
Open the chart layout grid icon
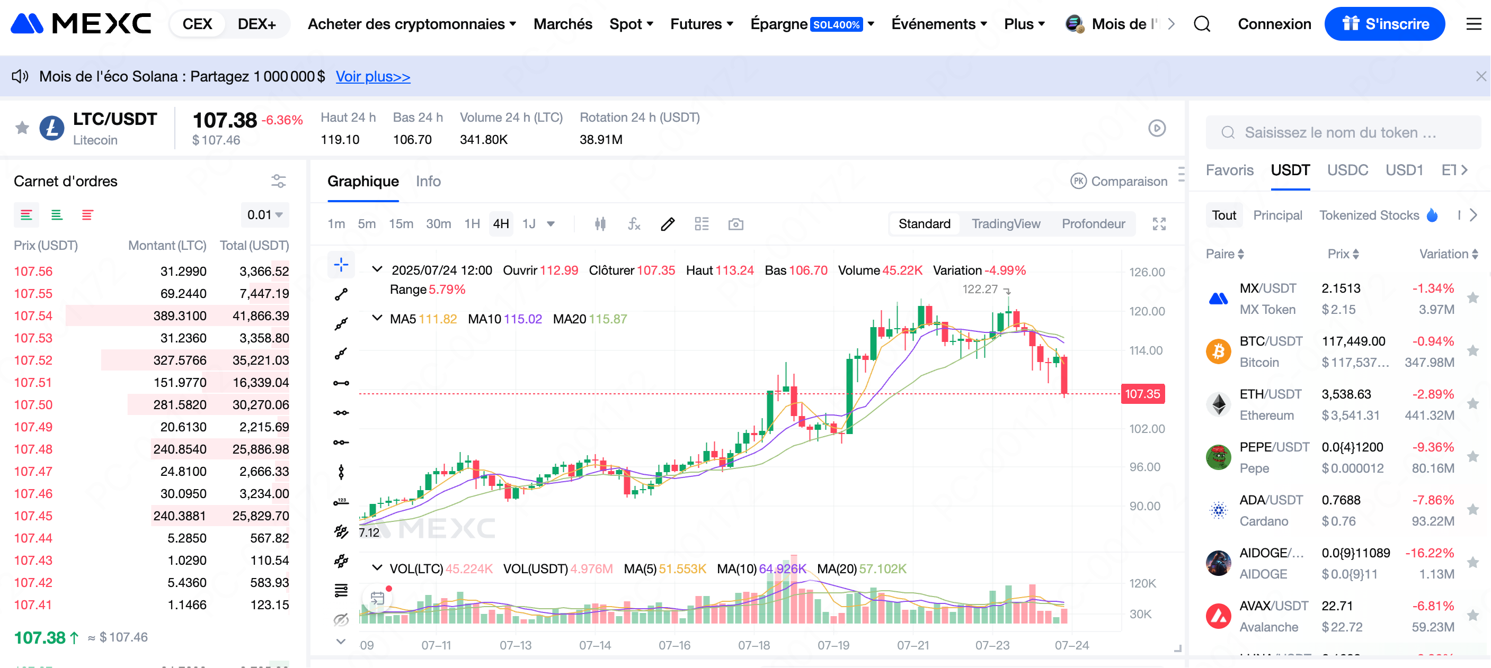click(x=702, y=224)
